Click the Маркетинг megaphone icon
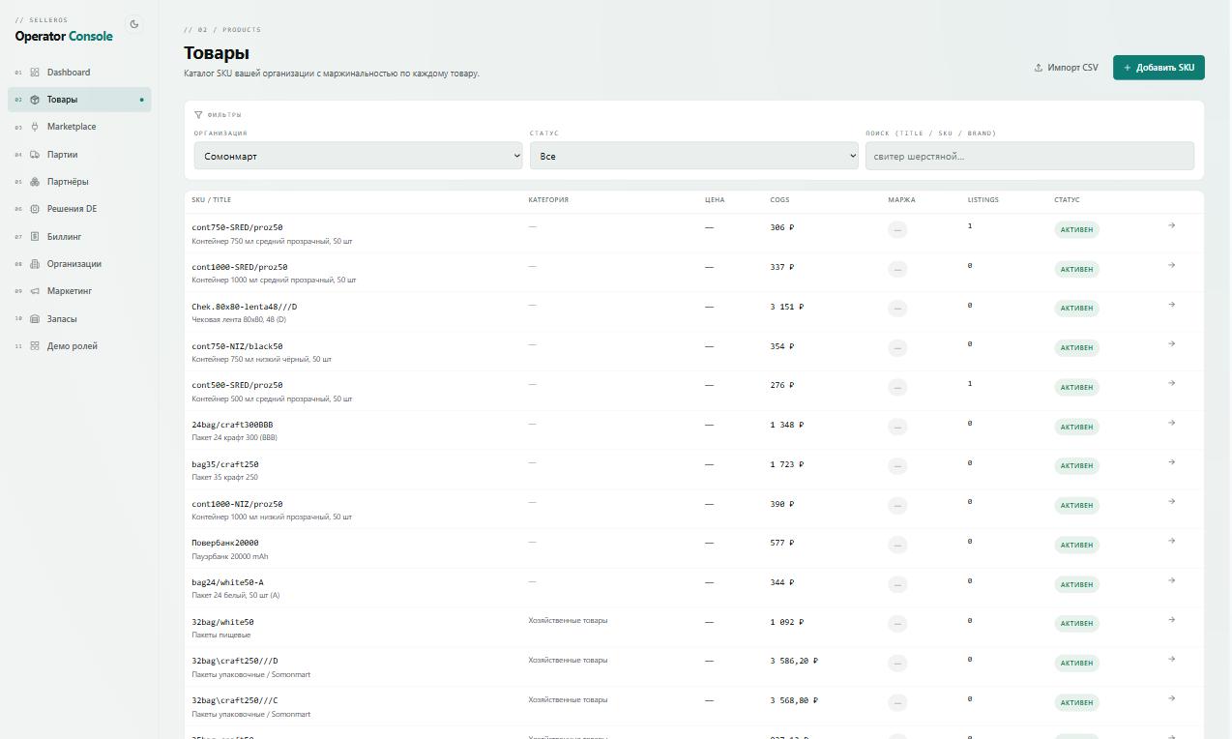This screenshot has height=739, width=1232. click(35, 291)
